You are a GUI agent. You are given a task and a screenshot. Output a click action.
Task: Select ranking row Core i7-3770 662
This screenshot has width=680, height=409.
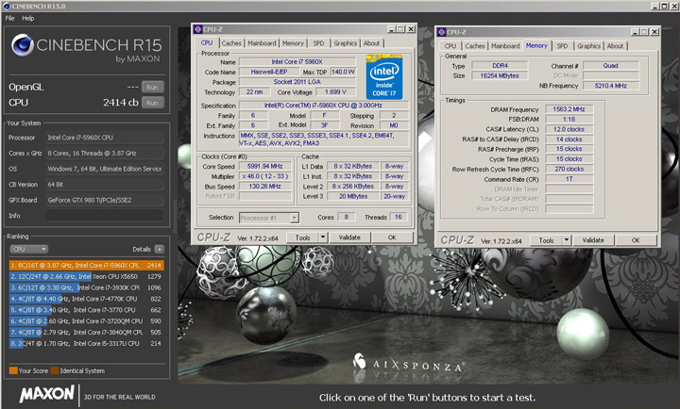pos(86,310)
